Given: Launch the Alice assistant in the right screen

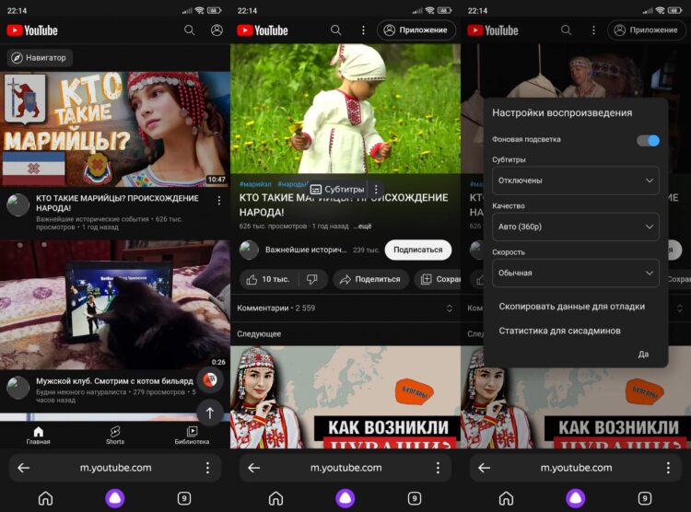Looking at the screenshot, I should click(x=576, y=498).
